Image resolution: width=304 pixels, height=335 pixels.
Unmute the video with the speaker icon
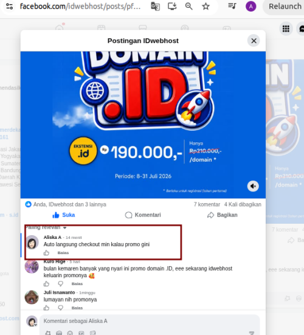253,186
